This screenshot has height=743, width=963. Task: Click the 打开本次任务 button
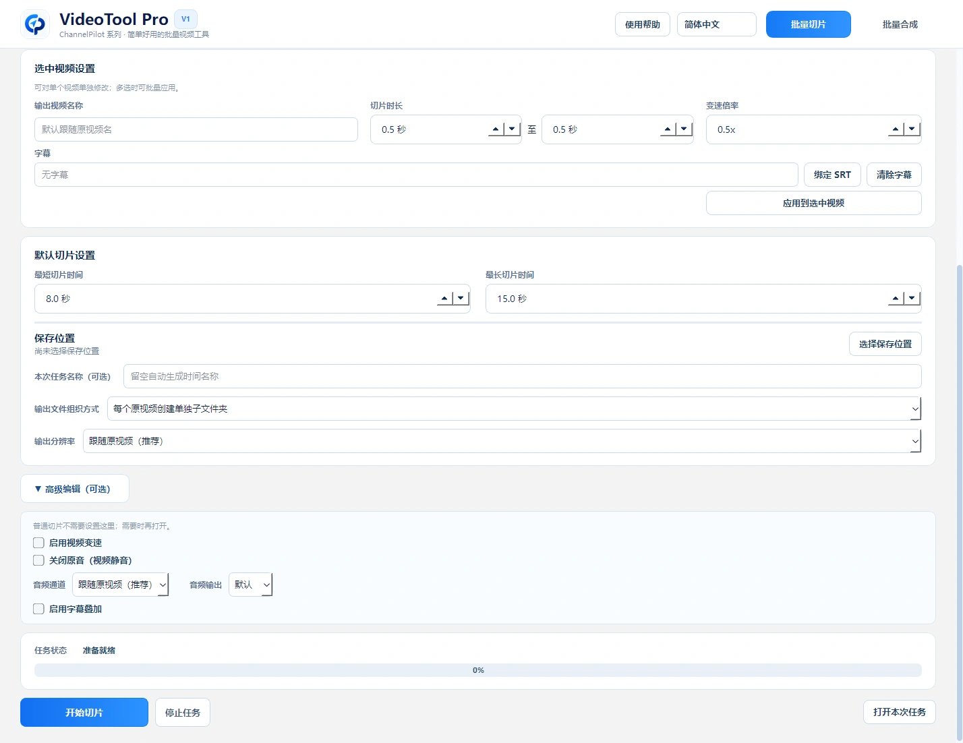(899, 712)
